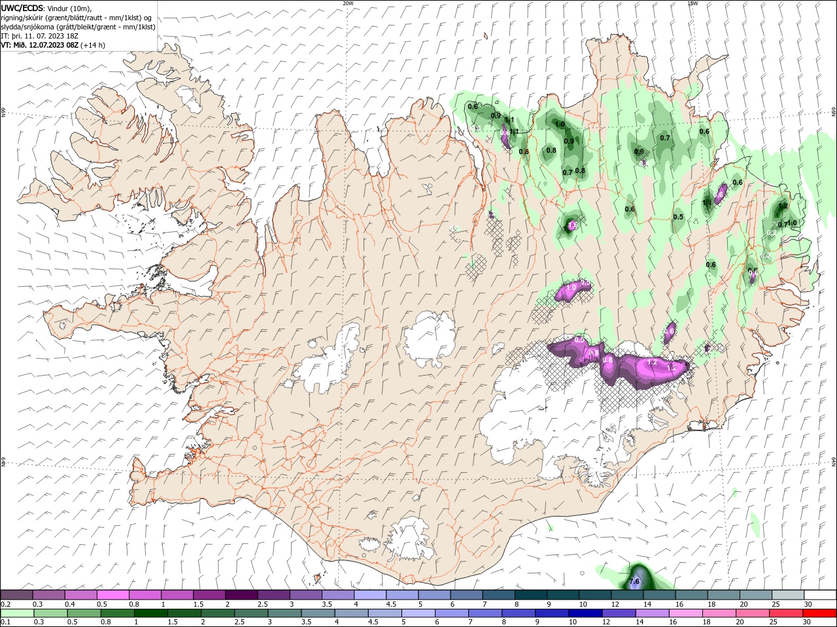Click the slydda/snjókoma legend description line
The height and width of the screenshot is (627, 837).
pos(78,27)
